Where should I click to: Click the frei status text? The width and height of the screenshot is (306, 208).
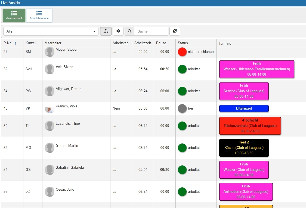[190, 108]
